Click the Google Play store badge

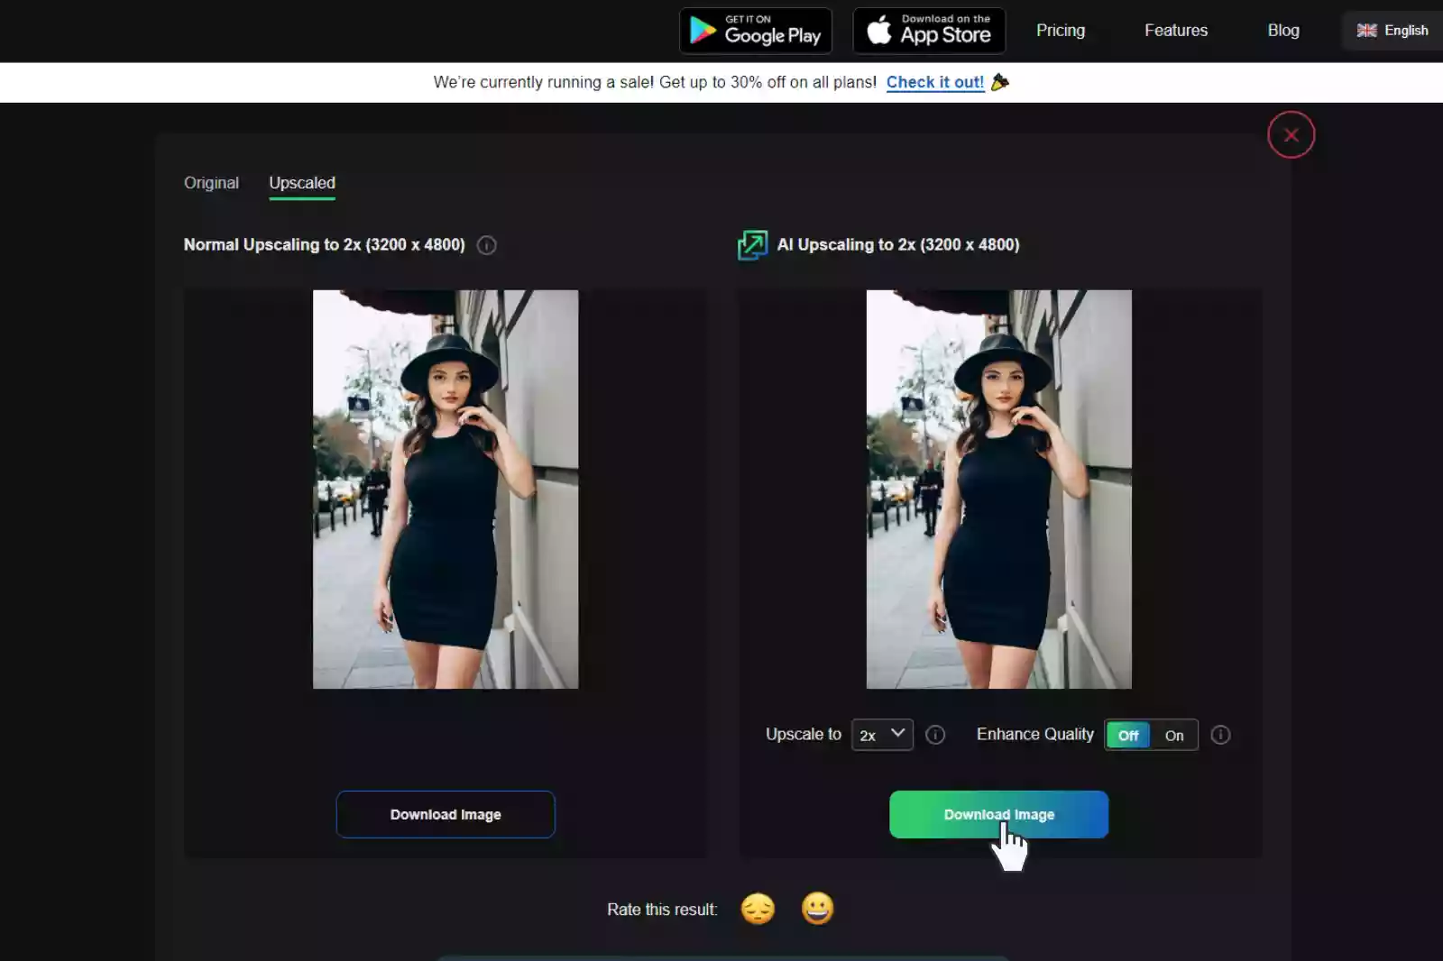point(755,31)
